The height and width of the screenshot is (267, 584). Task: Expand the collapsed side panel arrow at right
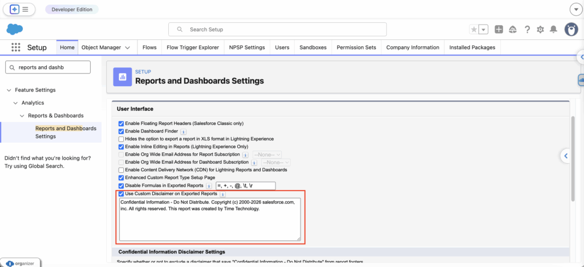click(566, 156)
